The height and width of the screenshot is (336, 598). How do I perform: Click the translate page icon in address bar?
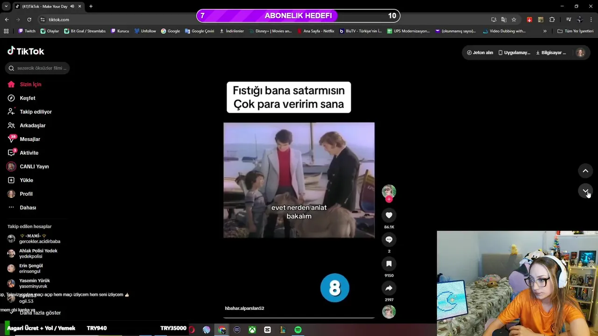(504, 20)
